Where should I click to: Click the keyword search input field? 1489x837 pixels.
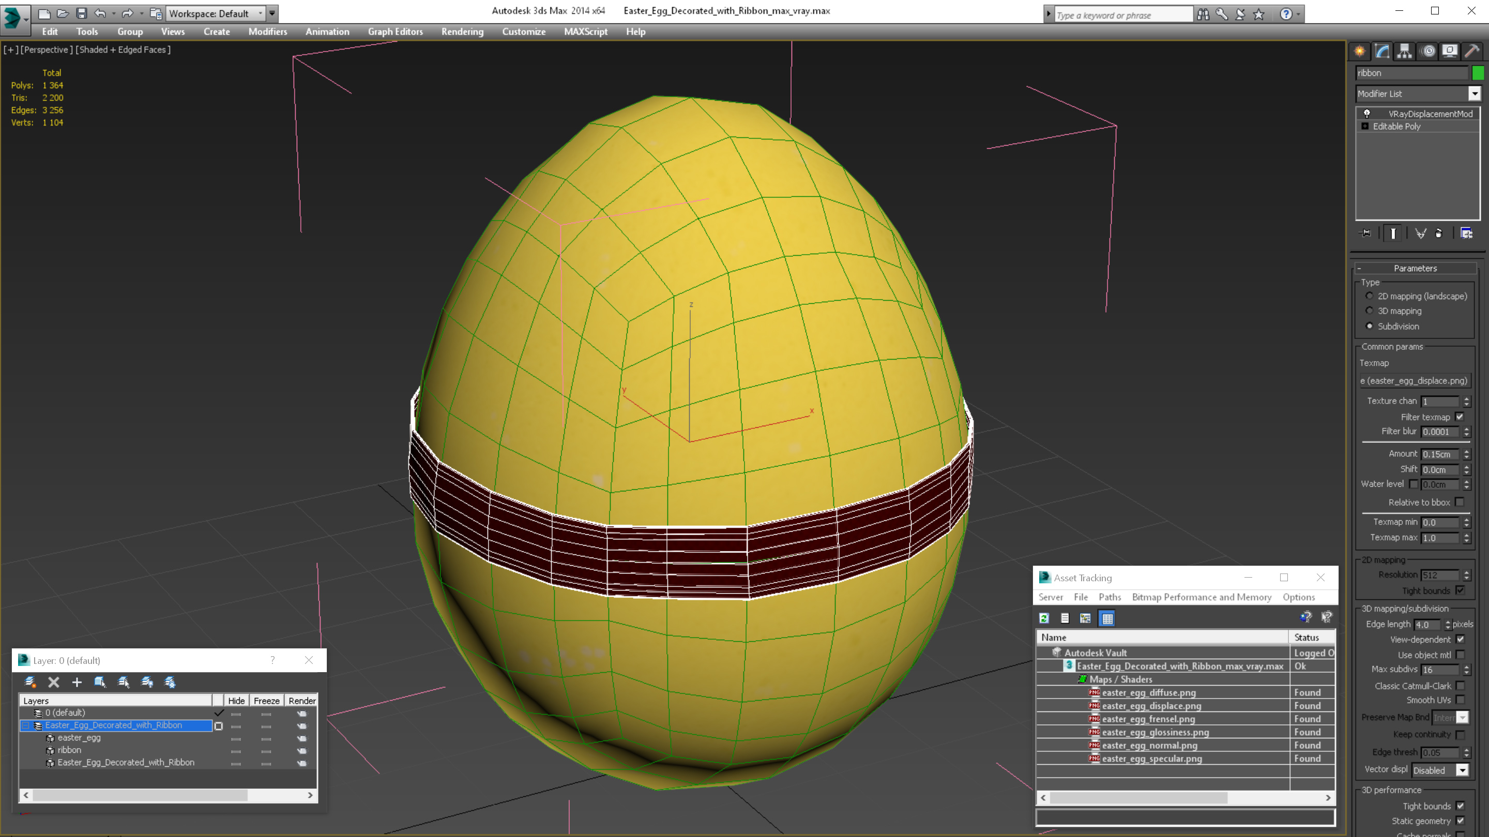[1121, 15]
